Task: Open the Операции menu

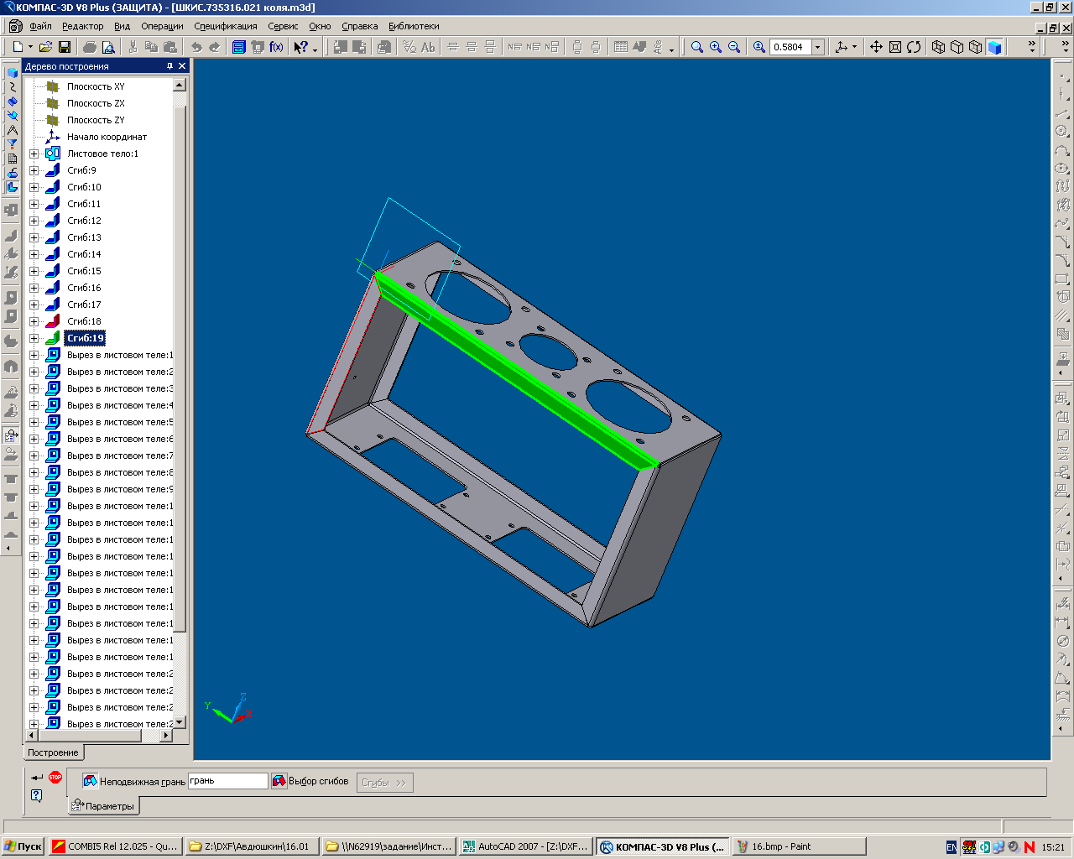Action: (162, 26)
